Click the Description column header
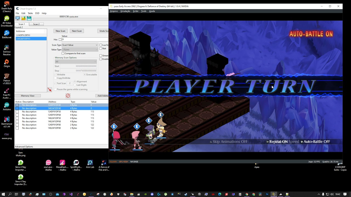 click(28, 102)
